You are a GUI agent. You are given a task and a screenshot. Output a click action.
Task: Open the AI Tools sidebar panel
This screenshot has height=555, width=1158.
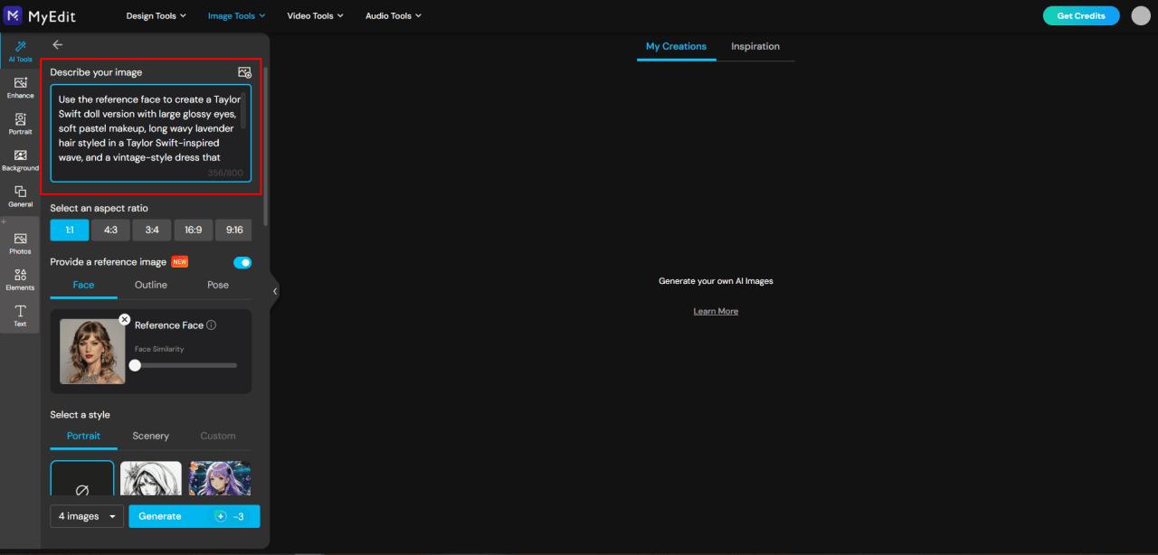pyautogui.click(x=20, y=51)
